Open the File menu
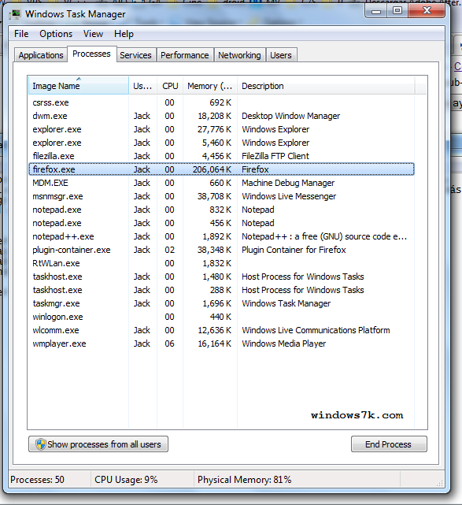Screen dimensions: 462x505 pos(21,34)
